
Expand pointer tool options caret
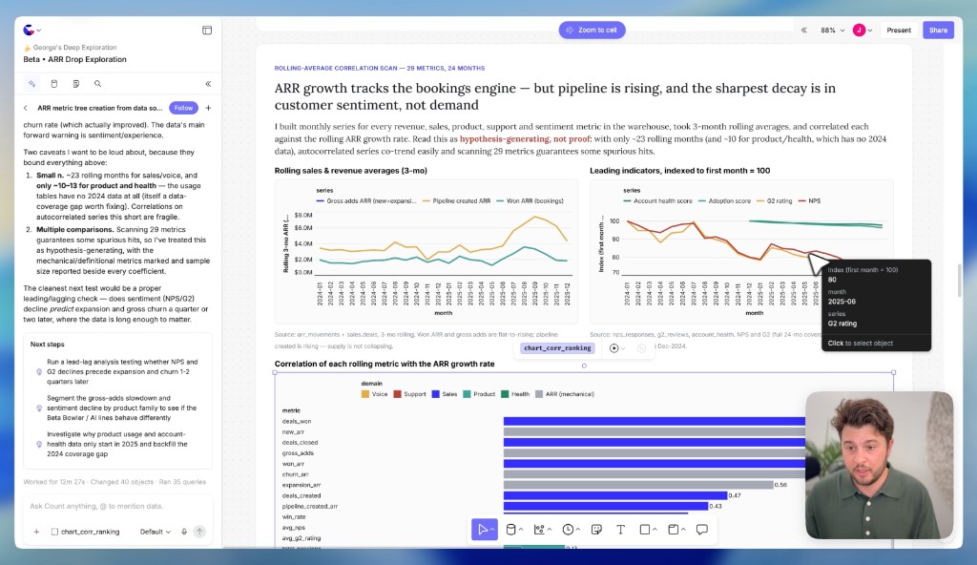493,530
